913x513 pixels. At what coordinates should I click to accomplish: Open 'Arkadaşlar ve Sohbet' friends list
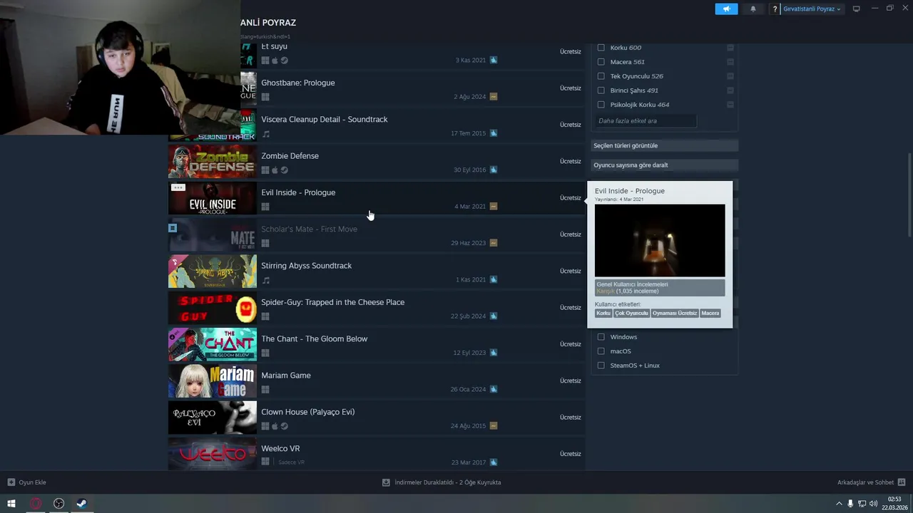pyautogui.click(x=871, y=482)
